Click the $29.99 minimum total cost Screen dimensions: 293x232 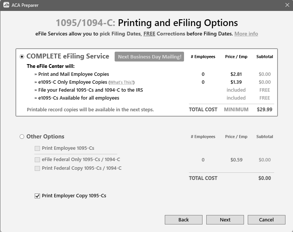tap(264, 109)
